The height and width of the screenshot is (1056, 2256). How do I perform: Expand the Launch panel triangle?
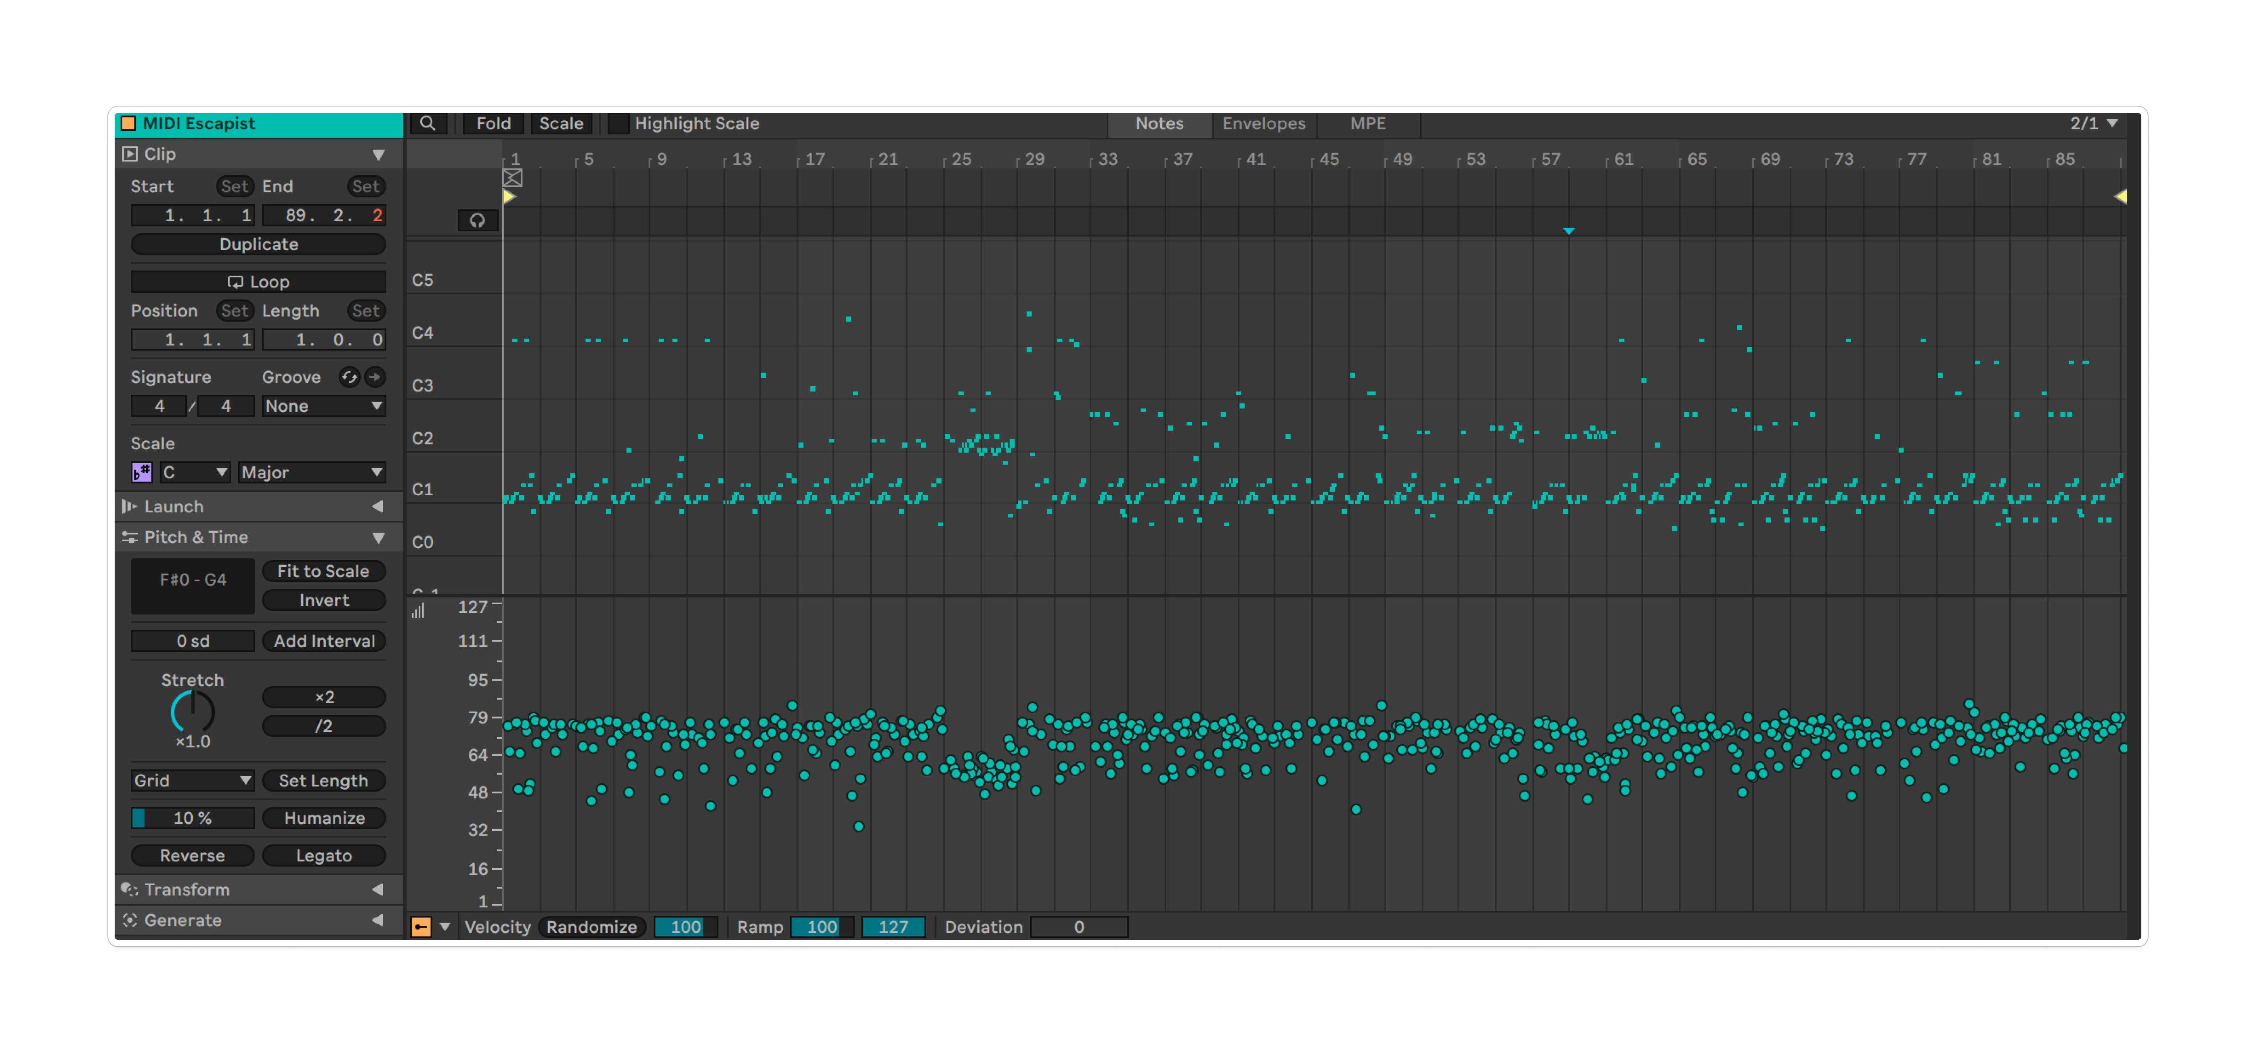pyautogui.click(x=377, y=507)
